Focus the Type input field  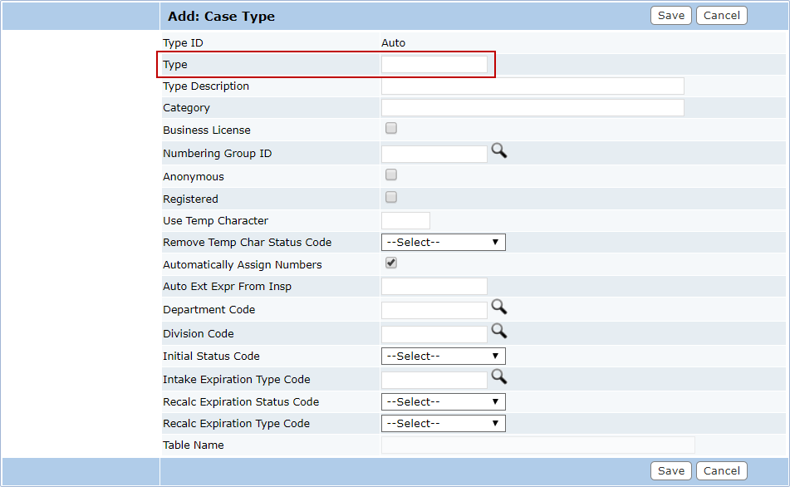(434, 65)
